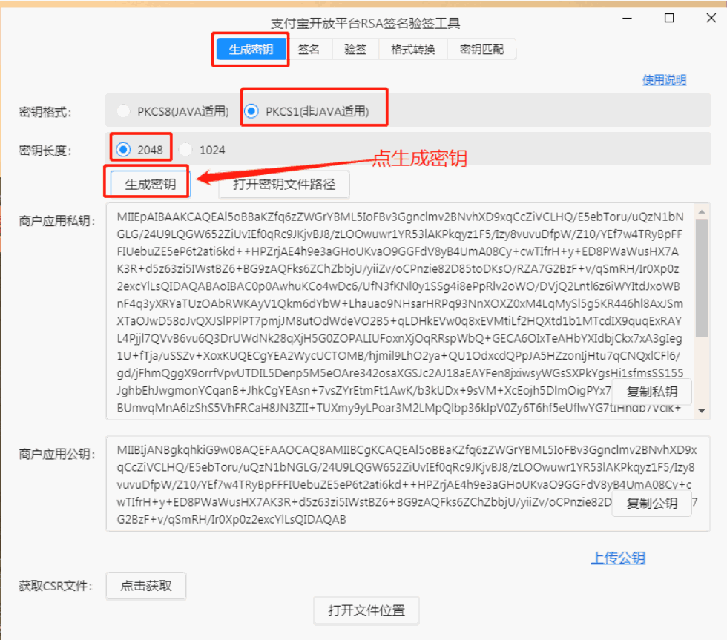
Task: Click the 商户应用公钥: label
Action: tap(56, 454)
